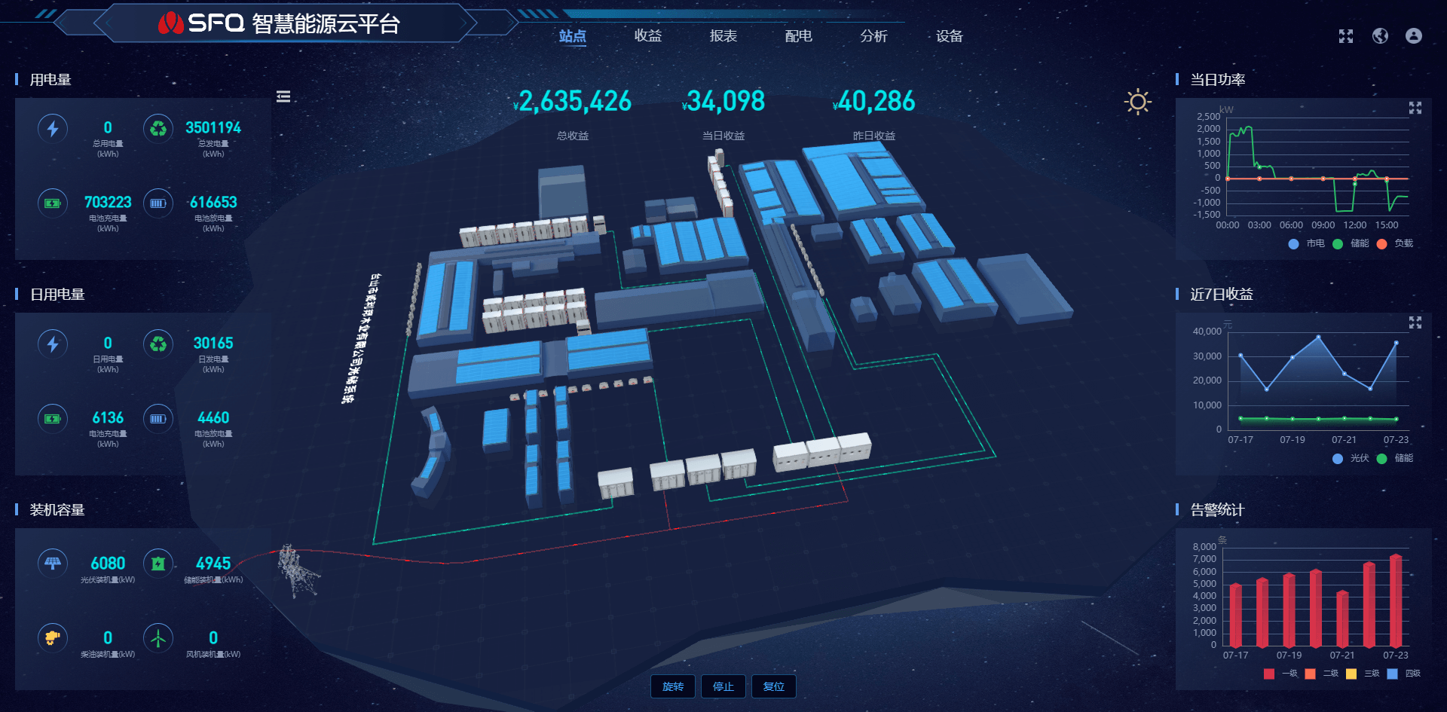This screenshot has height=712, width=1447.
Task: Click the transmission tower model
Action: [x=298, y=571]
